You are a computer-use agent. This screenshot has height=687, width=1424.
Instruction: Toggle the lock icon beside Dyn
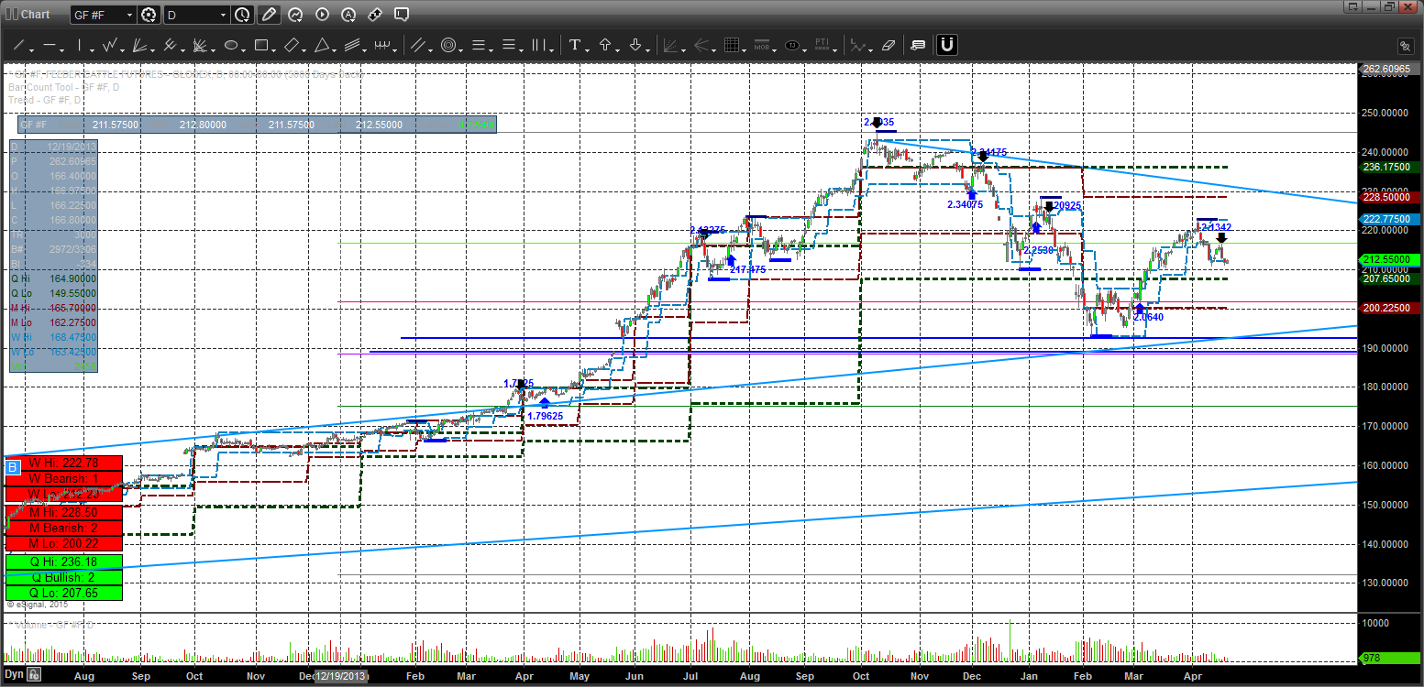[33, 676]
